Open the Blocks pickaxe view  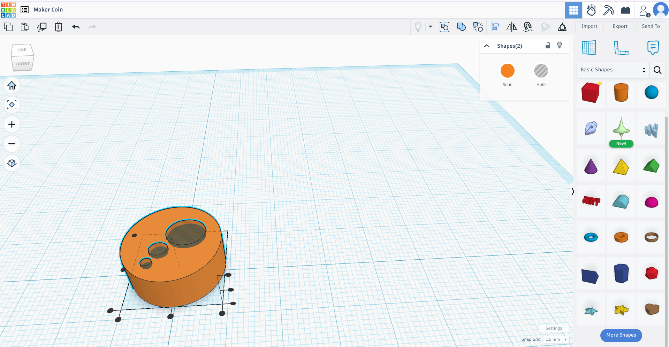coord(608,10)
